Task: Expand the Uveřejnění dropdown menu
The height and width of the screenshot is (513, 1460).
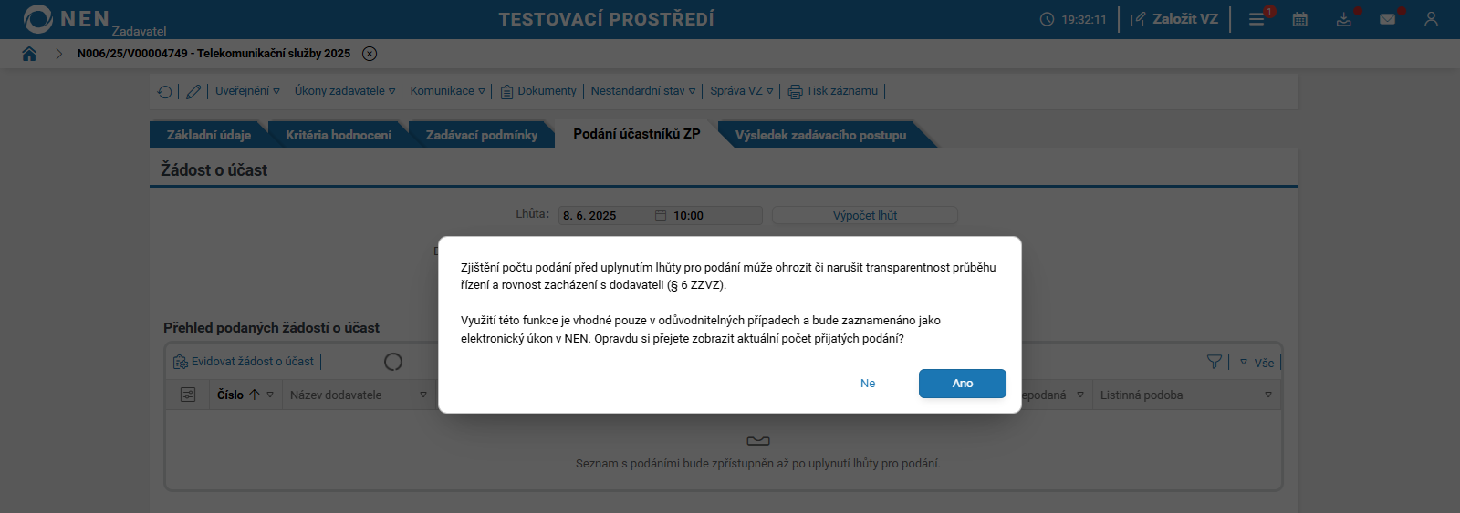Action: [247, 91]
